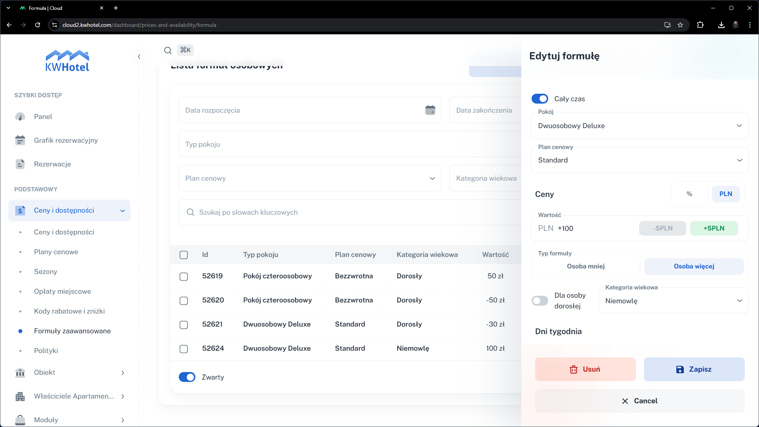Disable the Cały czas toggle

(539, 99)
